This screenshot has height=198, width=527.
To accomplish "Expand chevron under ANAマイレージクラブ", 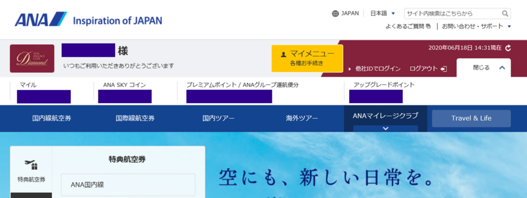I will pyautogui.click(x=386, y=128).
